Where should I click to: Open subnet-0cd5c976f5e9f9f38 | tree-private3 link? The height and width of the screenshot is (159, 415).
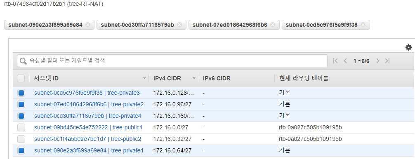[x=87, y=93]
